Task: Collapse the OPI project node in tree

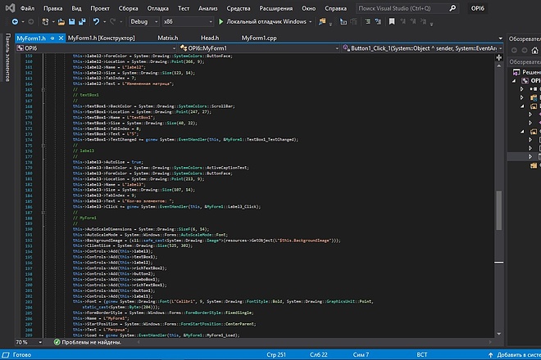Action: (514, 81)
